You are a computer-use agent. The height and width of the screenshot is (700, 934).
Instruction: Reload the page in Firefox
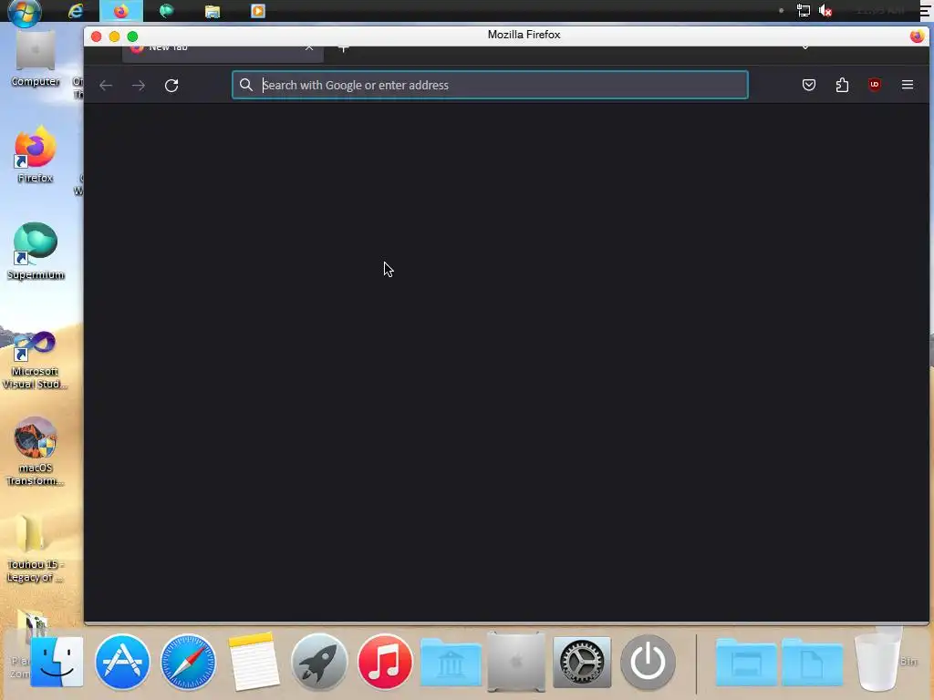(x=171, y=85)
